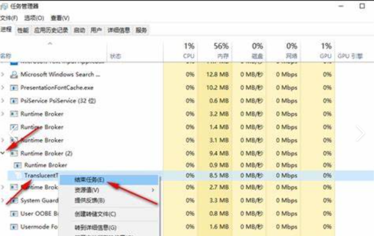Screen dimensions: 374x236
Task: Expand the Microsoft Windows Search process
Action: tap(3, 74)
